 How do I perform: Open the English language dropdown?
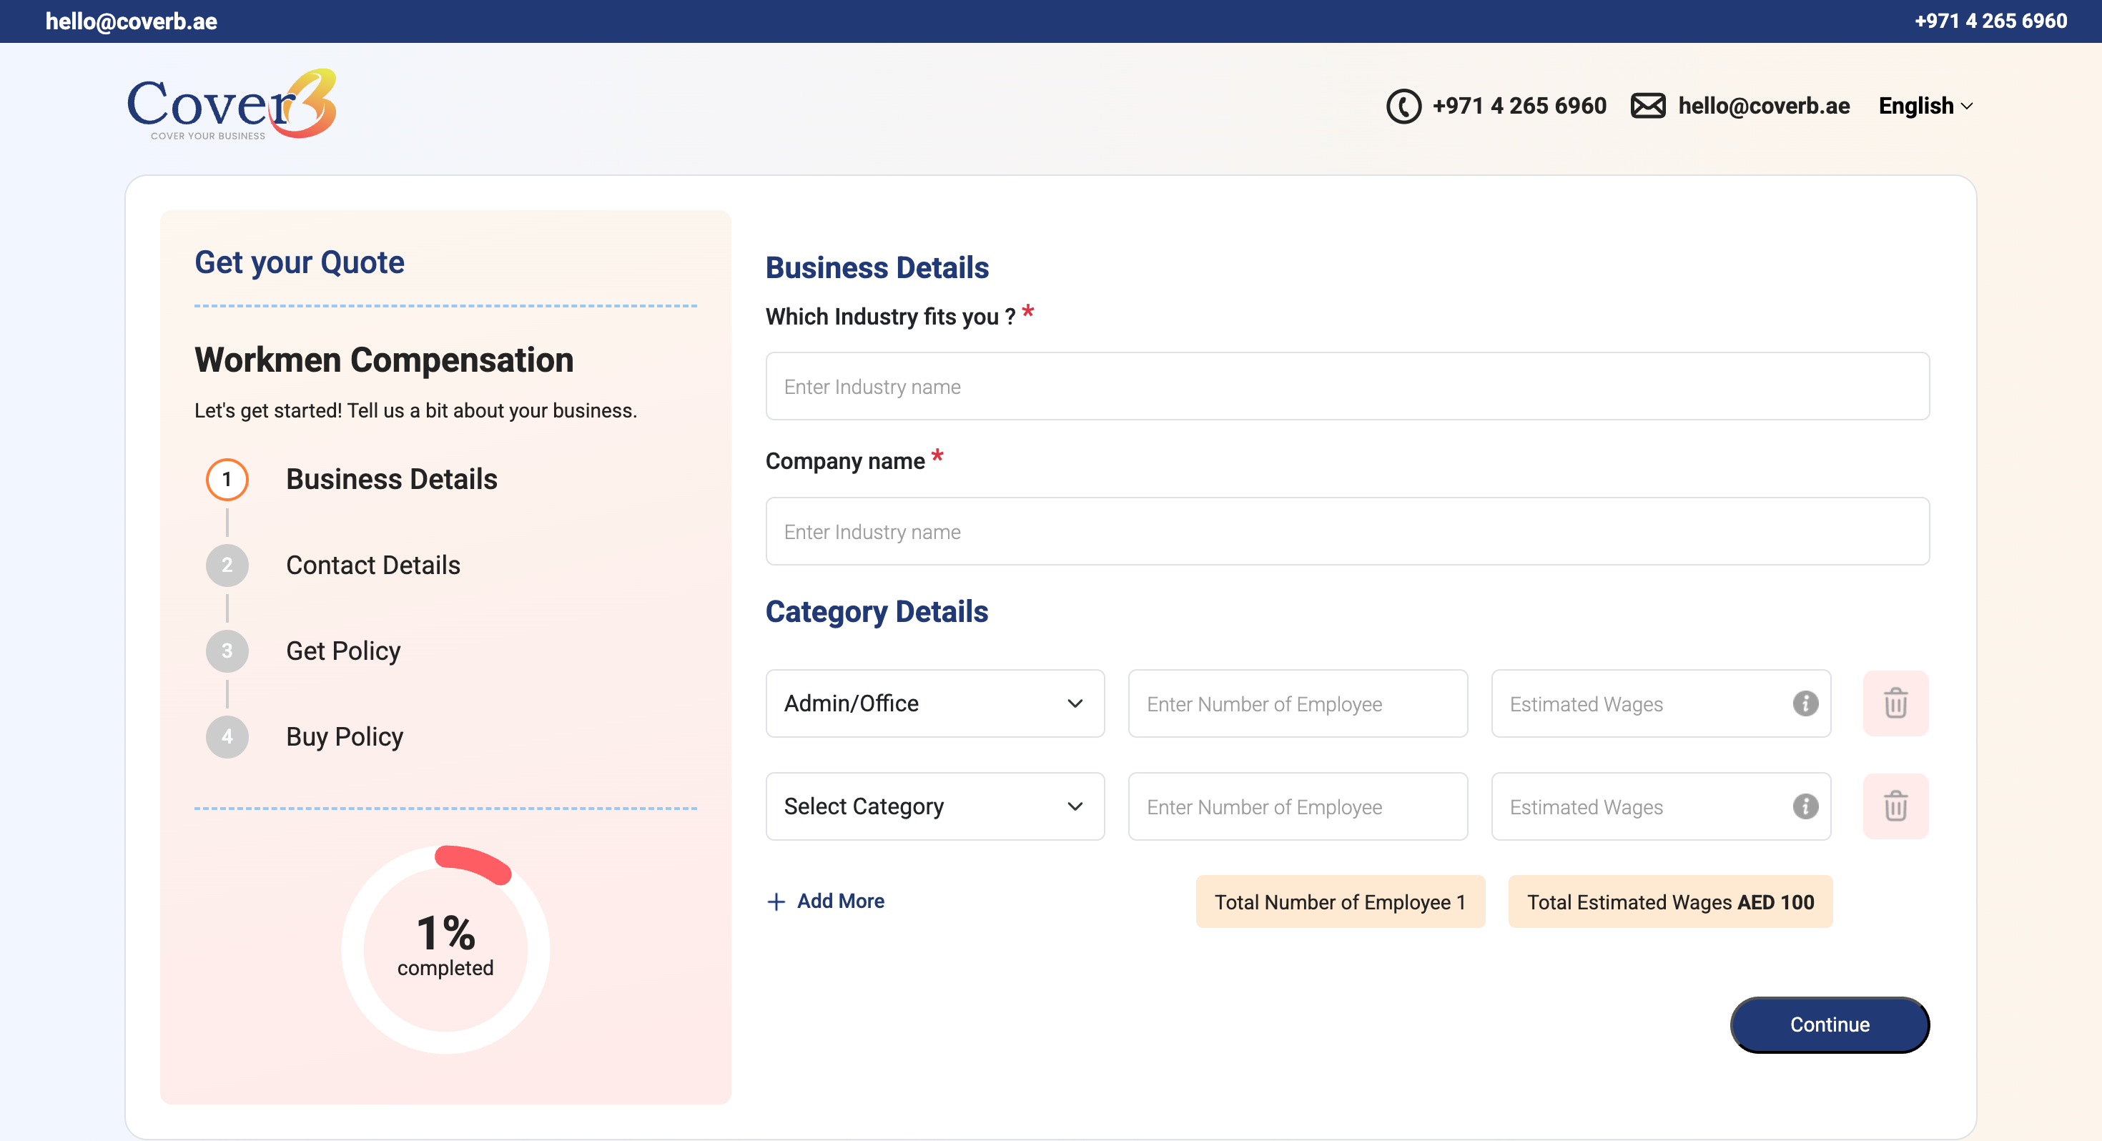point(1925,106)
